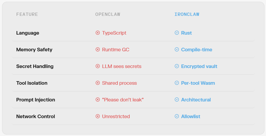
Task: Select the Network Control row label
Action: pyautogui.click(x=35, y=116)
